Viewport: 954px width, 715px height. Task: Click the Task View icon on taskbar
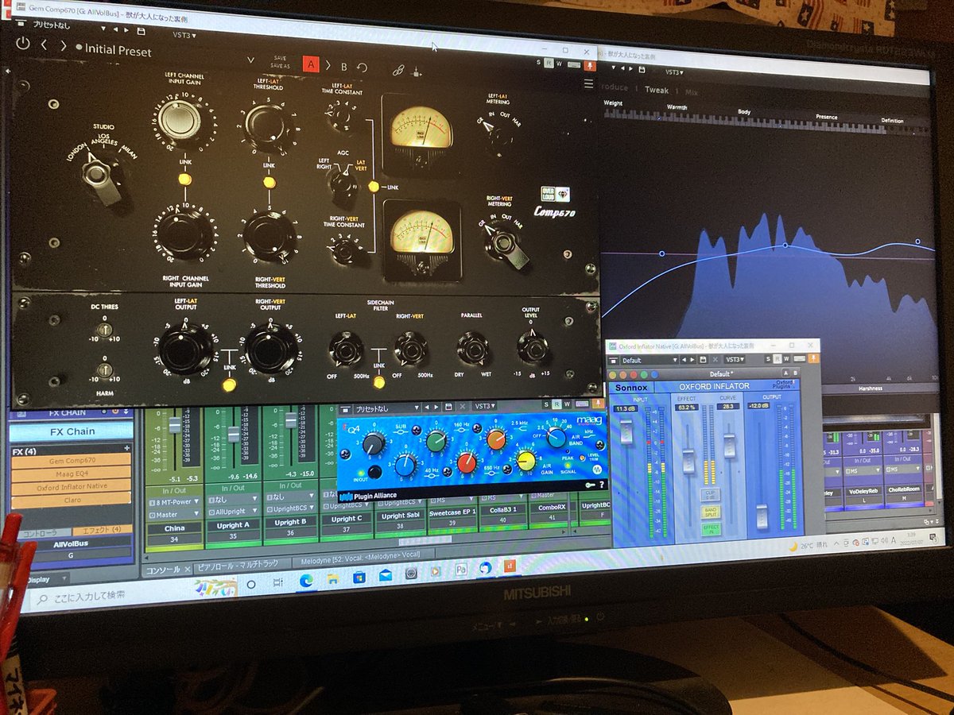278,582
